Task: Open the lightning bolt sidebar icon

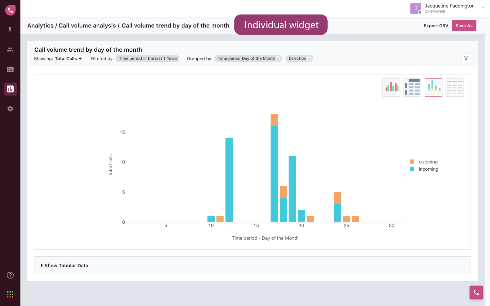Action: 10,30
